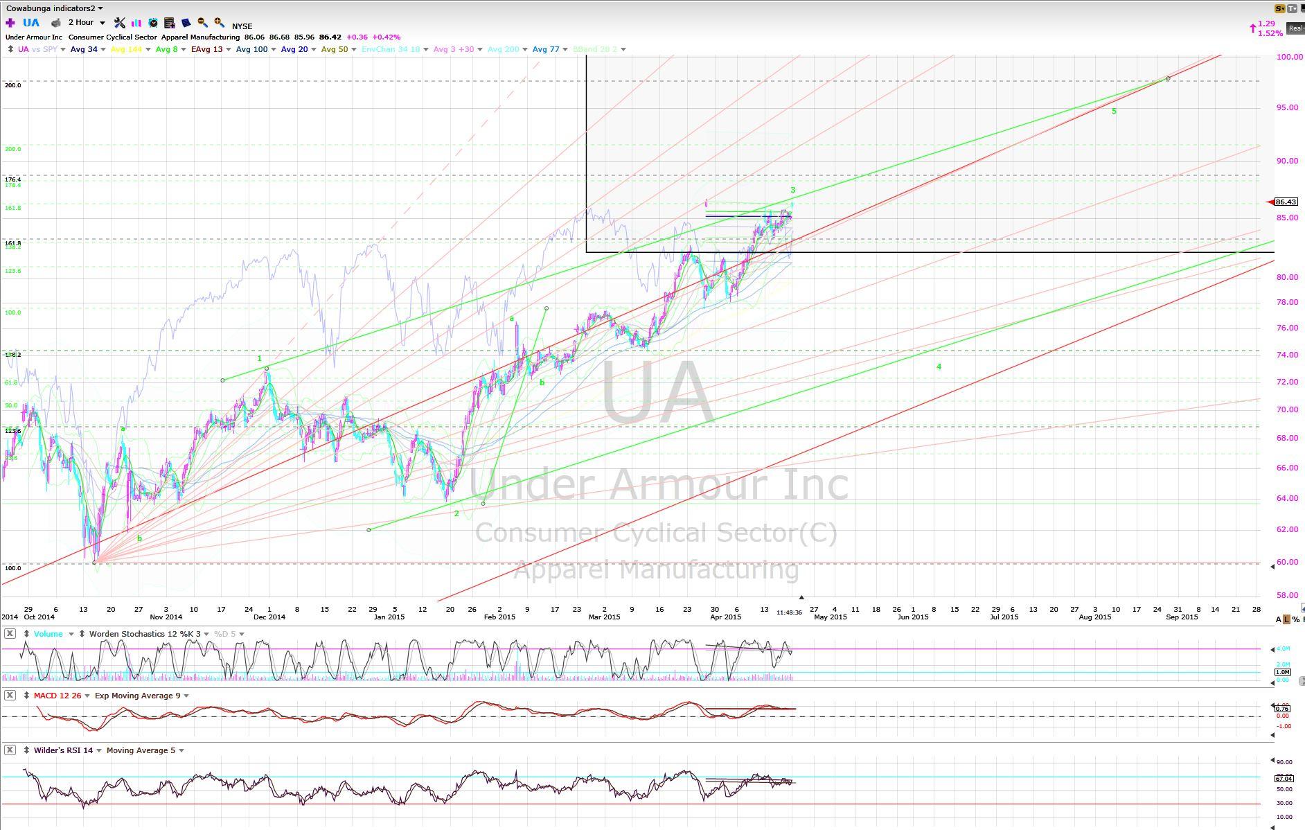Click the May 2015 date label
Viewport: 1305px width, 830px height.
831,617
